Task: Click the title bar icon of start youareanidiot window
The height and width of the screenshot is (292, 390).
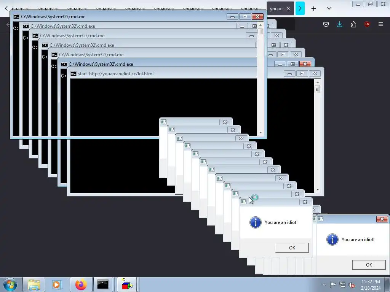Action: tap(74, 74)
